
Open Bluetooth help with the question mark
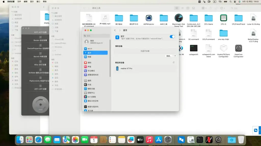point(175,56)
